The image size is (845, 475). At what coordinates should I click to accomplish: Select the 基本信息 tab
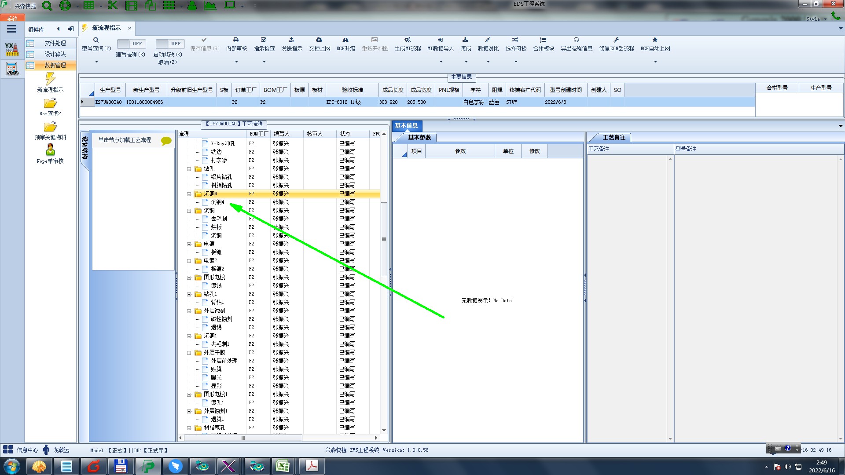coord(406,126)
